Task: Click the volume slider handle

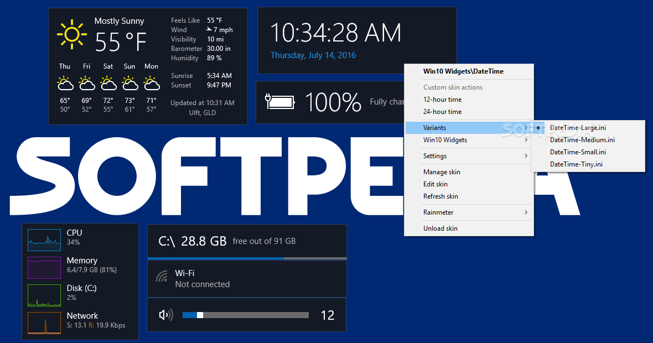Action: point(200,315)
